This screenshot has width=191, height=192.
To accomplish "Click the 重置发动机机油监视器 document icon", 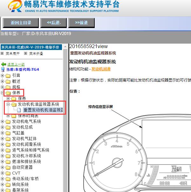I will (19, 110).
